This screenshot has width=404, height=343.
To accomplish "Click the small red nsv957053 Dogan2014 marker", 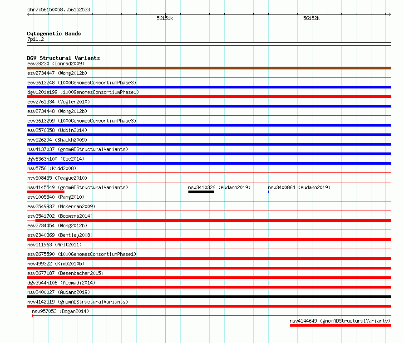I will (x=33, y=316).
